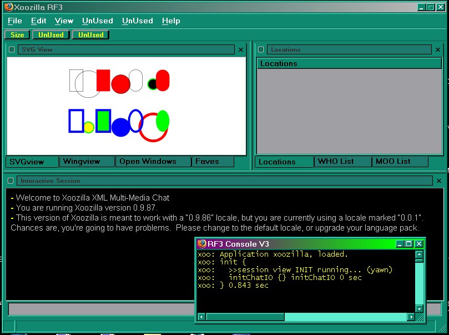The height and width of the screenshot is (335, 449).
Task: Click the RF3 console horizontal scrollbar thumb
Action: [x=245, y=317]
